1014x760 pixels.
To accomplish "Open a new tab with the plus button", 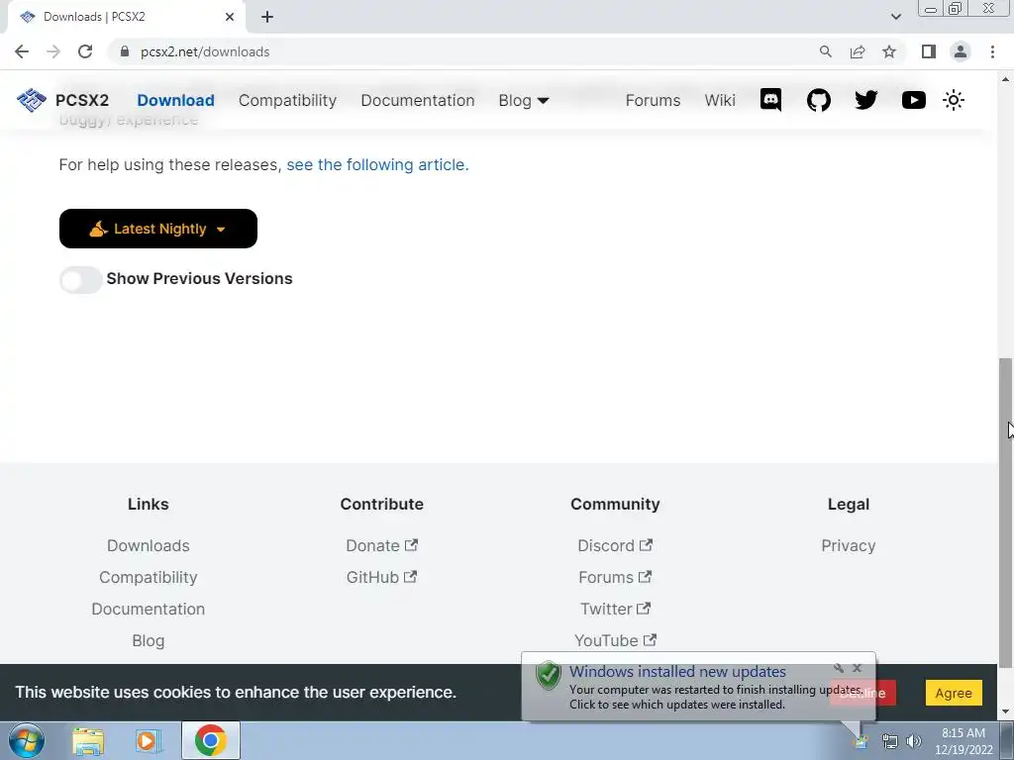I will (x=267, y=17).
